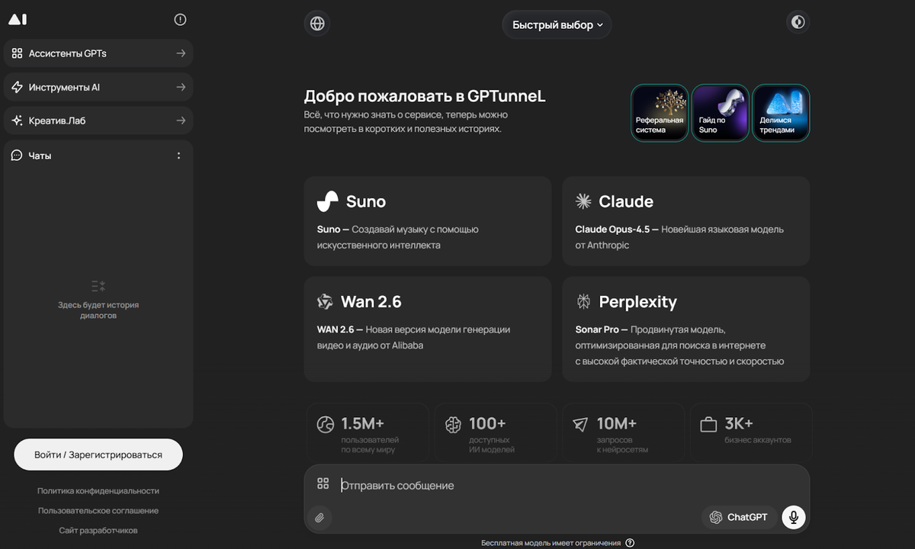Click the empty chat history list icon

[98, 286]
